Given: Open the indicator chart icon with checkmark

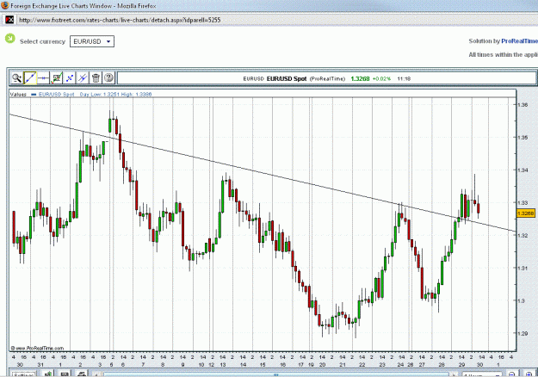Looking at the screenshot, I should [56, 77].
